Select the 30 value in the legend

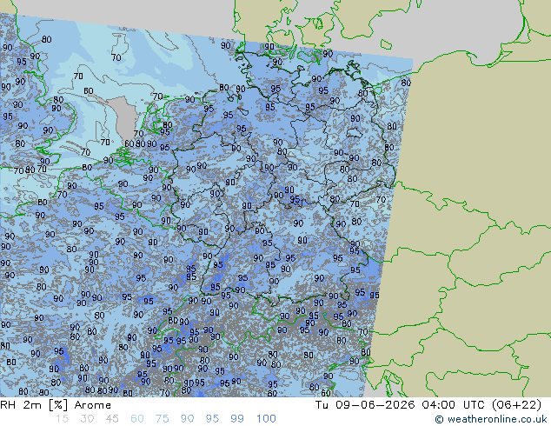pyautogui.click(x=87, y=419)
